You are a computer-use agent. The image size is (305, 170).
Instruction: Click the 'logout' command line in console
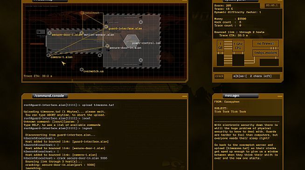coord(58,128)
